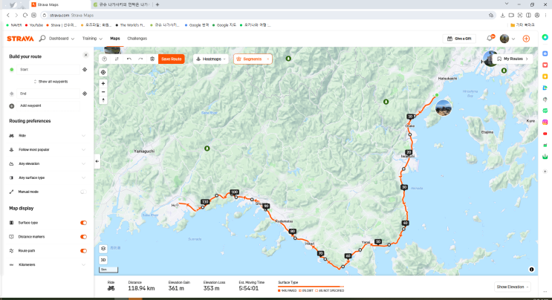This screenshot has width=552, height=300.
Task: Switch to the second browser tab
Action: pyautogui.click(x=122, y=4)
